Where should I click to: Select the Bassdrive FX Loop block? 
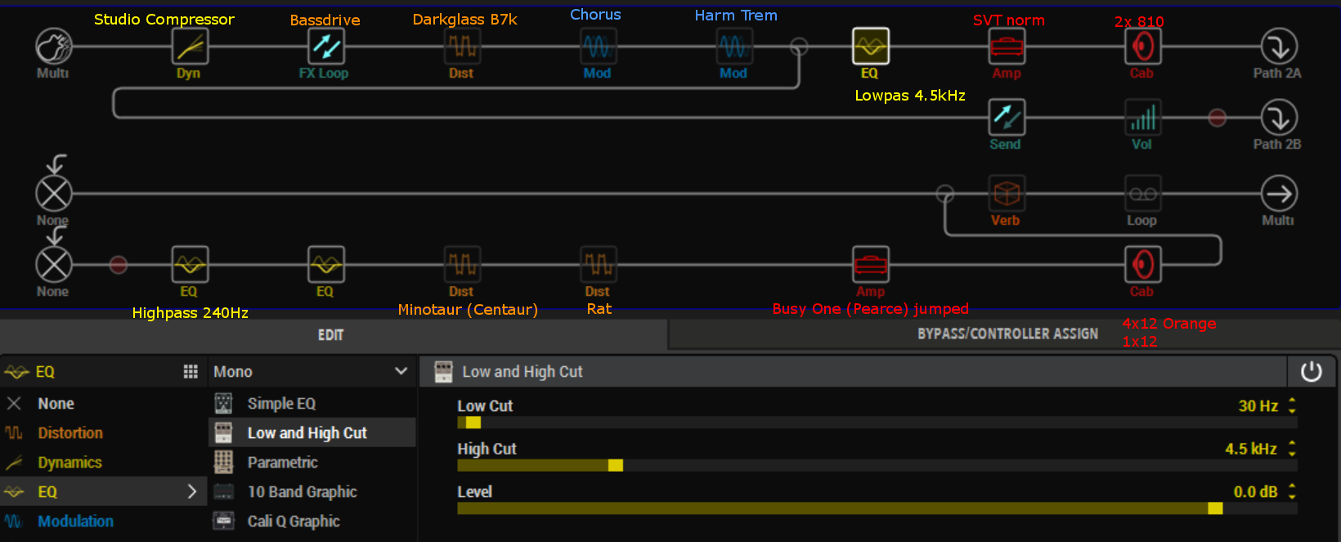click(x=325, y=47)
